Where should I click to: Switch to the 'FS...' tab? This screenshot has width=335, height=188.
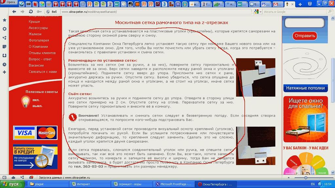266,4
